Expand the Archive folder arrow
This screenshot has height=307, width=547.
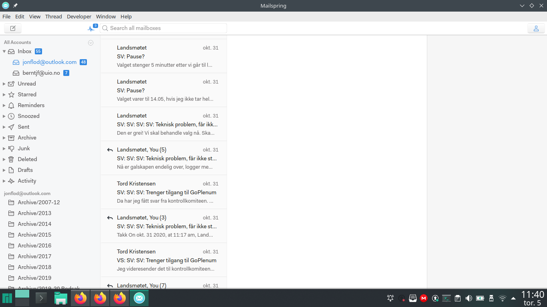4,138
